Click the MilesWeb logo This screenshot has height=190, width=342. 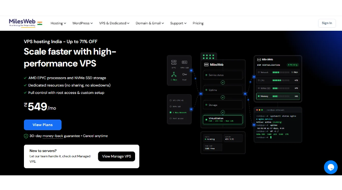[22, 23]
